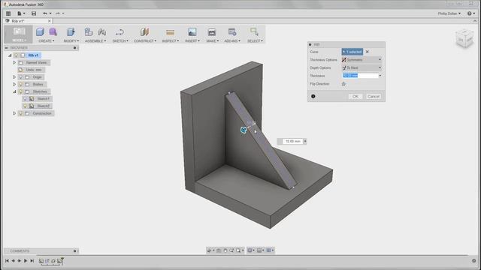Open the SELECT menu

[256, 40]
